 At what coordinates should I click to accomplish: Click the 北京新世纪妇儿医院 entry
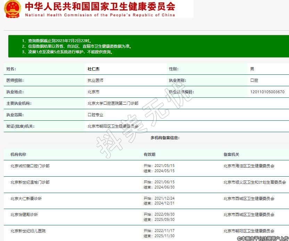28,231
